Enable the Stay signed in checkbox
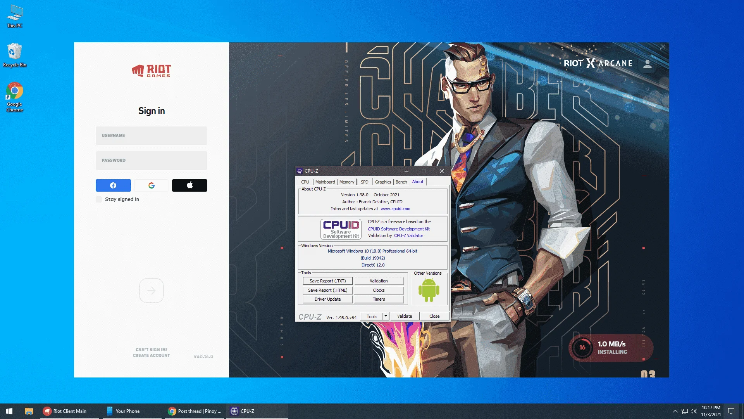744x419 pixels. pyautogui.click(x=99, y=199)
